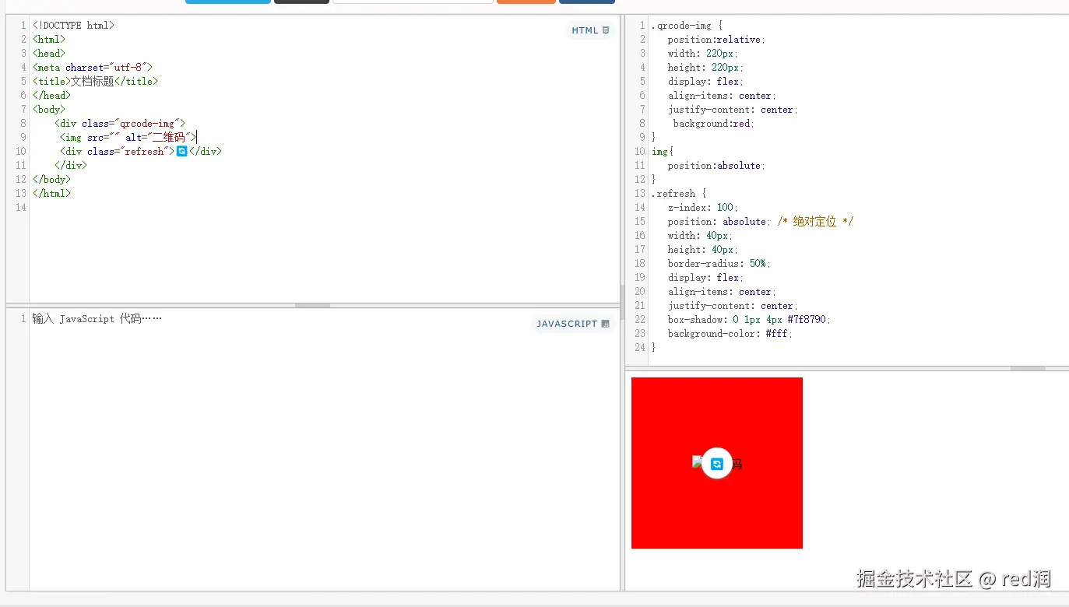Click the "img{" selector in the CSS
The image size is (1069, 607).
click(x=663, y=151)
